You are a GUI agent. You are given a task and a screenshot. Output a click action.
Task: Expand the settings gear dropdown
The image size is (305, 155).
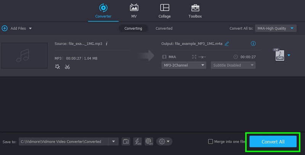tap(164, 141)
